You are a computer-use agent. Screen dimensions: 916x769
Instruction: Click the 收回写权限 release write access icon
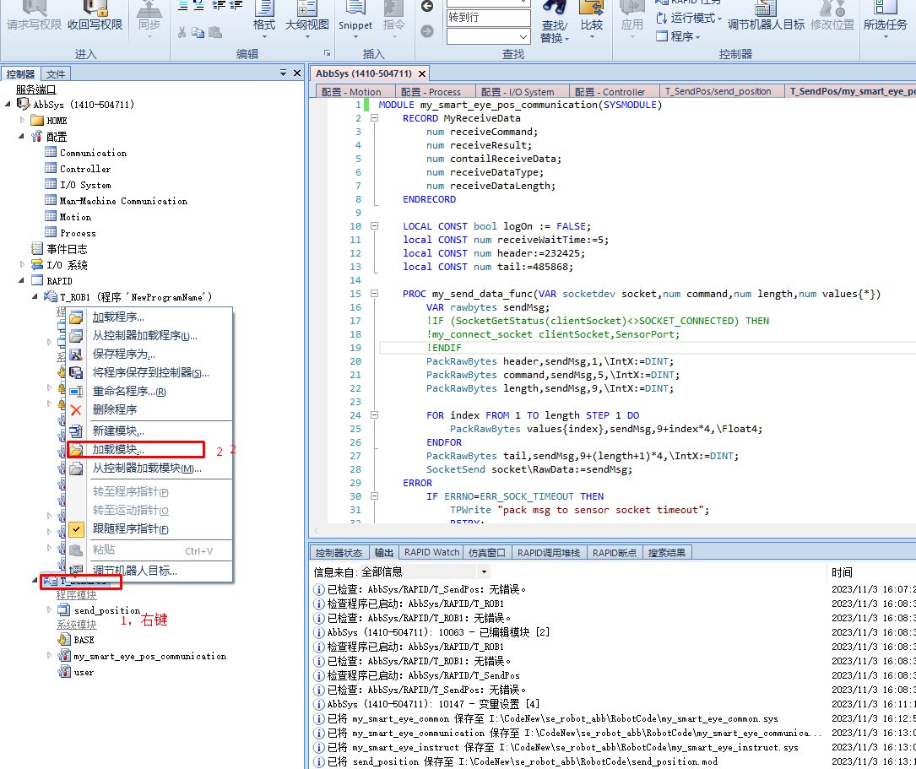click(x=95, y=8)
